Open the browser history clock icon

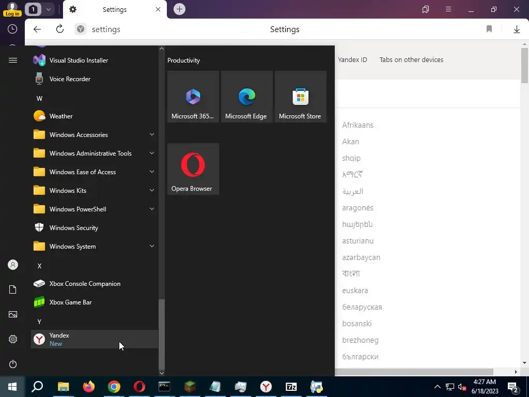12,29
